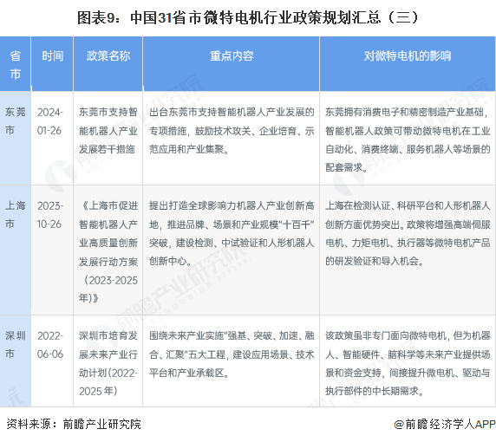Click policy name 《上海市促进智能机器人产业高质量创新发展行动方案

click(x=108, y=251)
